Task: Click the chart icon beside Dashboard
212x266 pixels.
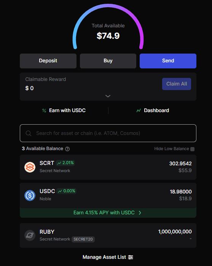Action: pos(139,111)
